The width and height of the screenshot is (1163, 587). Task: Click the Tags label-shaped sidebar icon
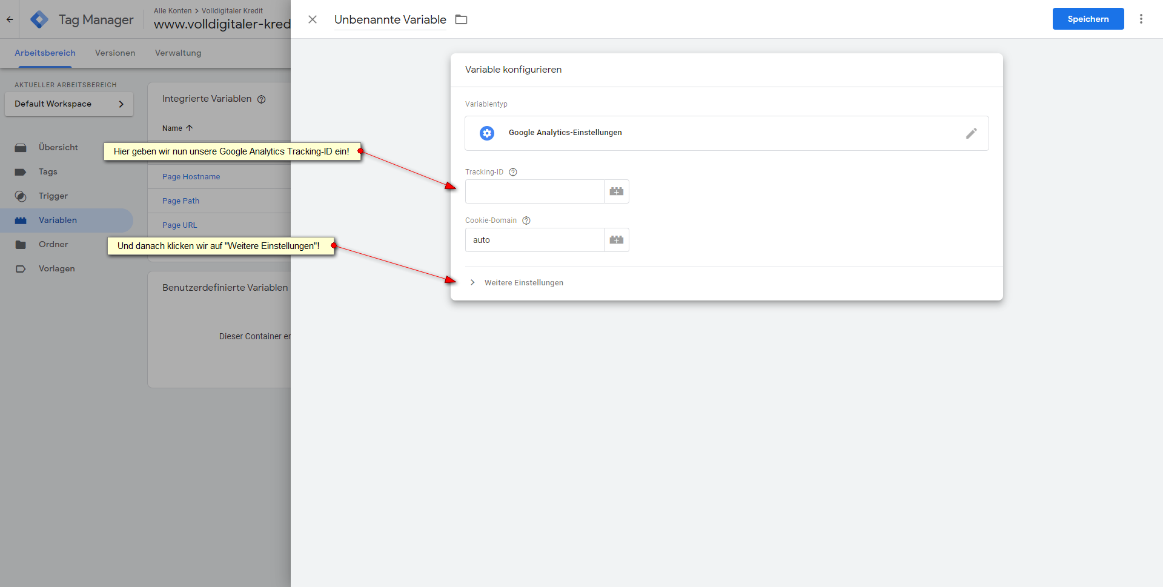(21, 172)
